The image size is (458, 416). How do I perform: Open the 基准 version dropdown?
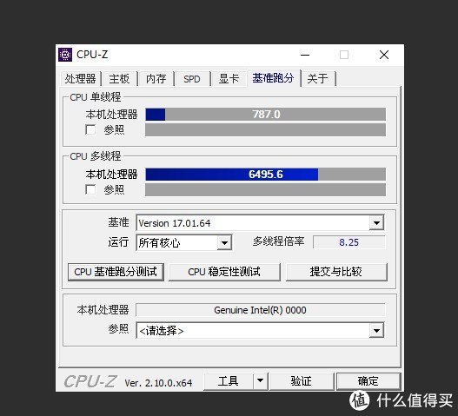click(x=260, y=223)
